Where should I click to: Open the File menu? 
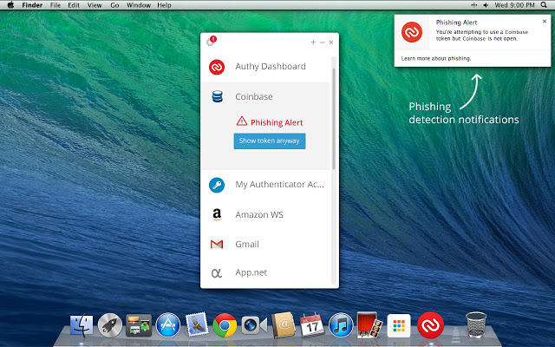(x=55, y=5)
